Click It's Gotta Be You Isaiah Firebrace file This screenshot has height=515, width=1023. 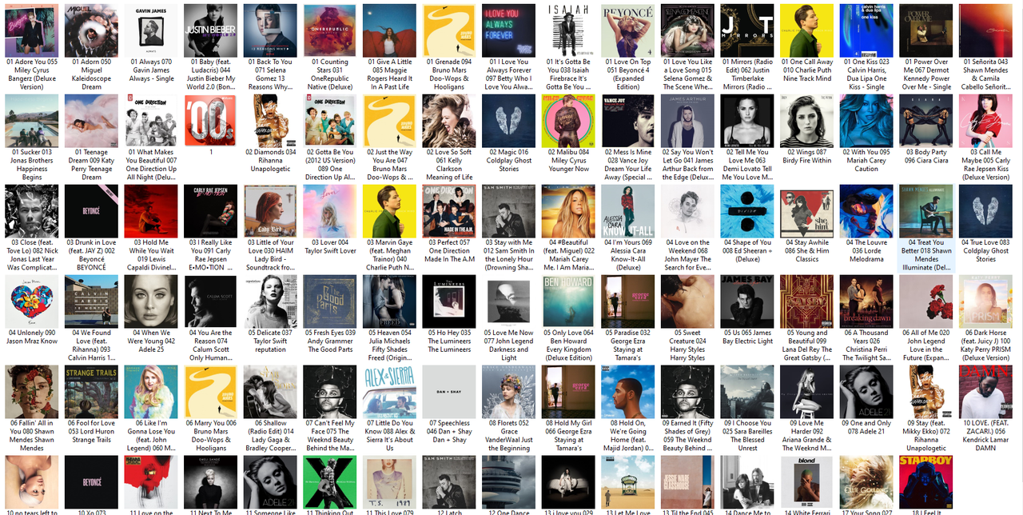pyautogui.click(x=568, y=48)
